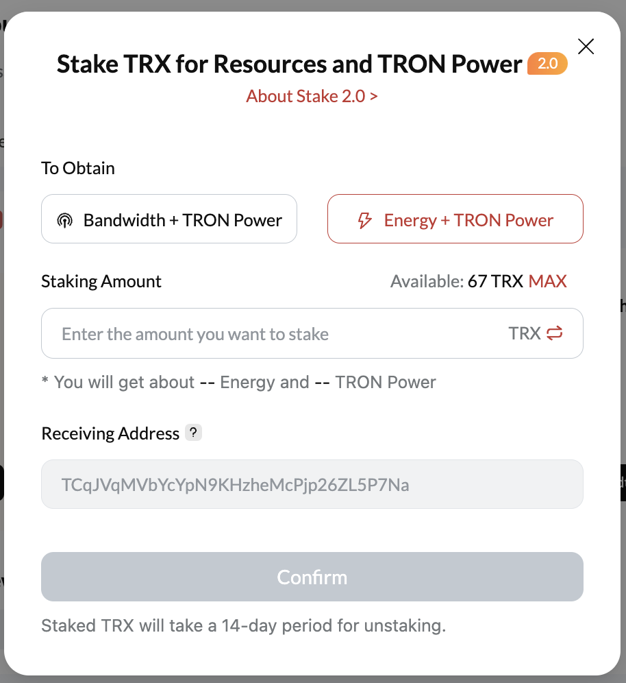Image resolution: width=626 pixels, height=683 pixels.
Task: Click MAX to stake all available TRX
Action: coord(547,281)
